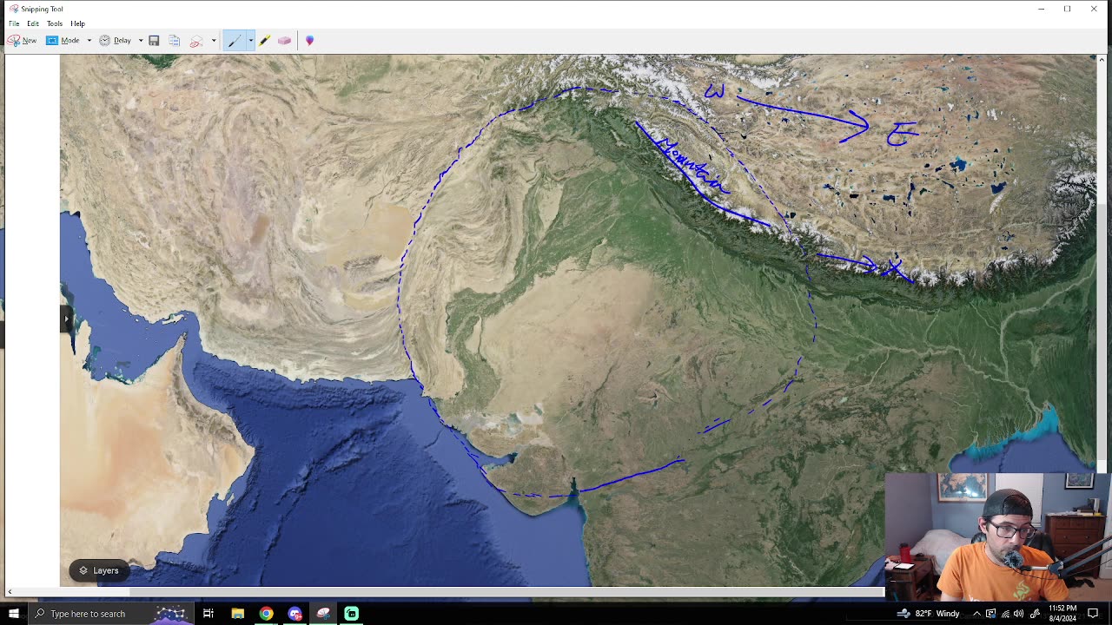Open the Edit menu

pos(33,23)
